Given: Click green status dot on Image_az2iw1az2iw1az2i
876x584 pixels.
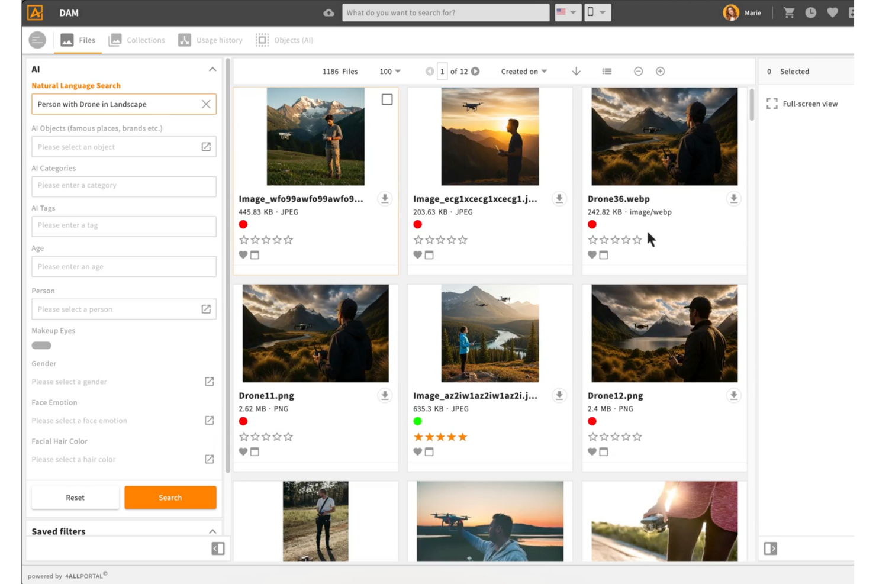Looking at the screenshot, I should pyautogui.click(x=418, y=421).
